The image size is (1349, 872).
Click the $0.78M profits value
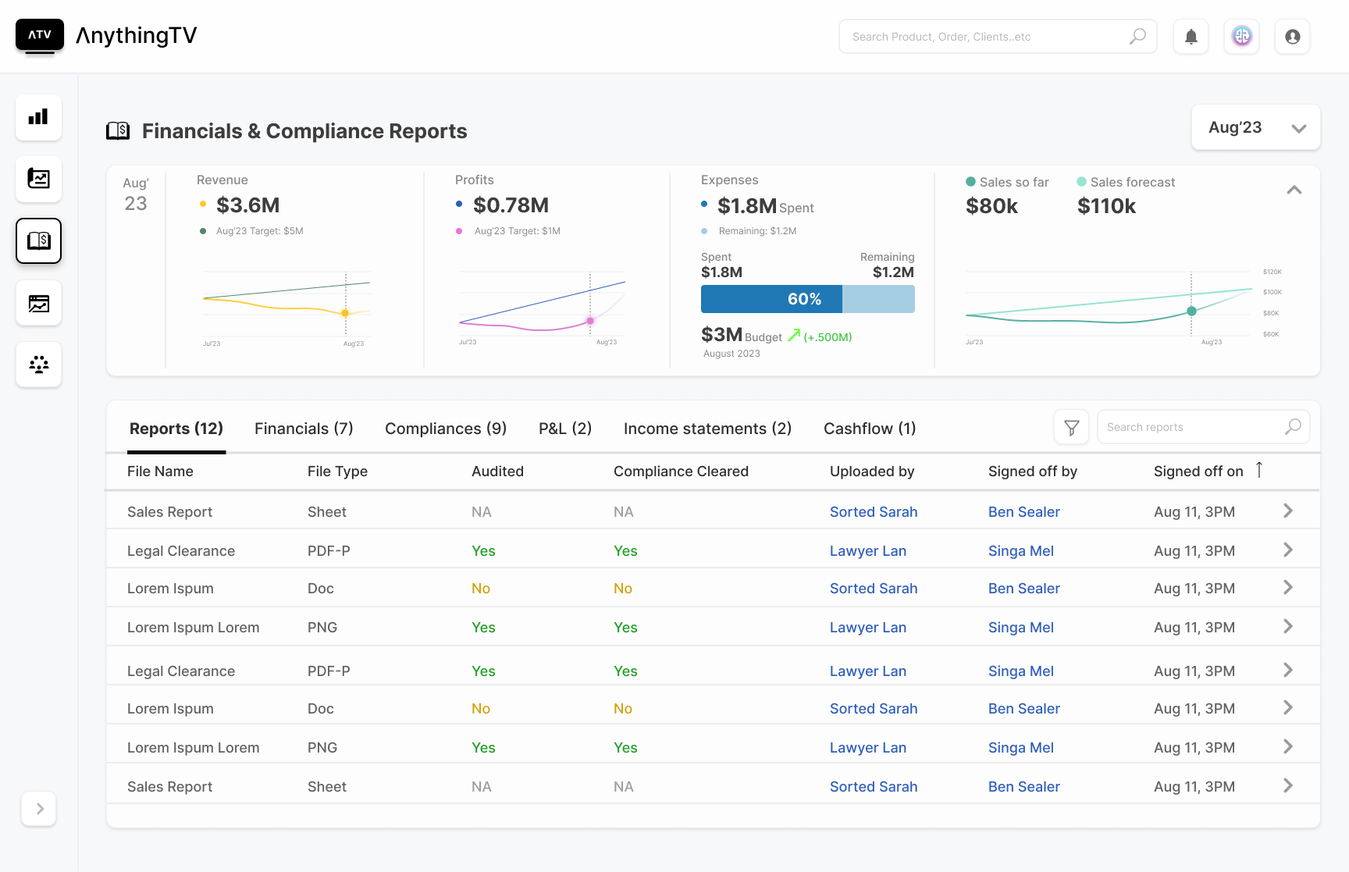511,205
